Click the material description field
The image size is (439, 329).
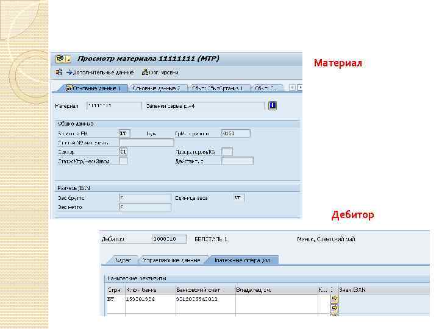pos(205,106)
